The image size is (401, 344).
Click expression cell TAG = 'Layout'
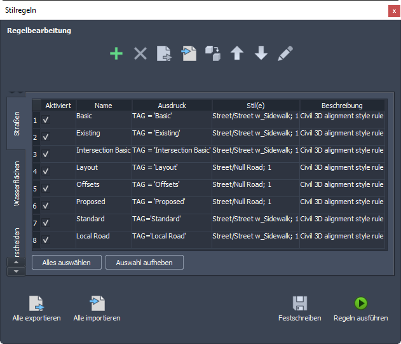tap(172, 171)
